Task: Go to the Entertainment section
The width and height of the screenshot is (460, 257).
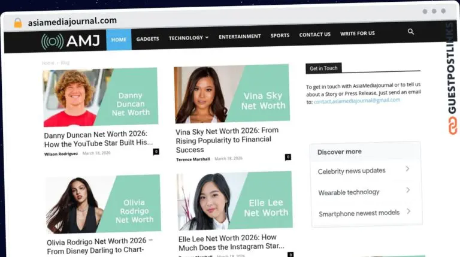Action: [240, 37]
